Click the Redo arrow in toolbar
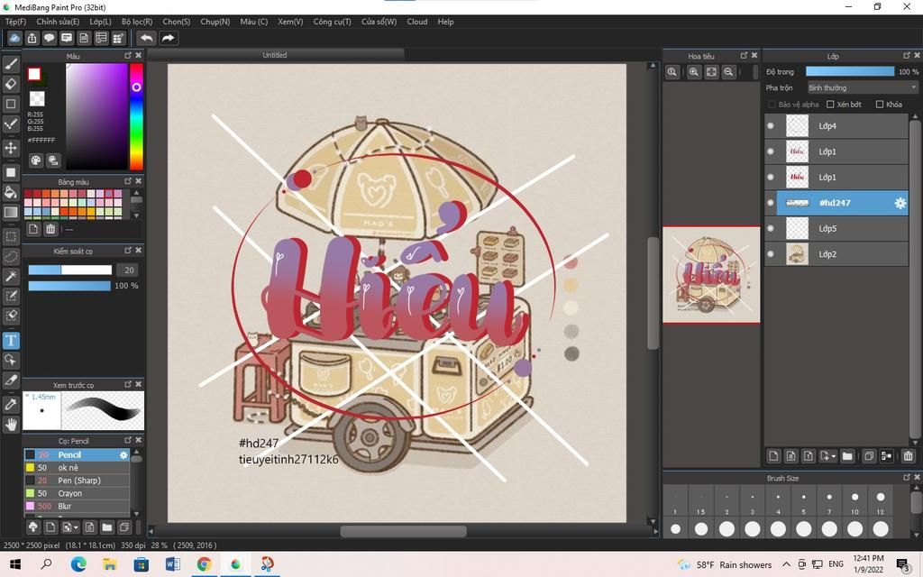Screen dimensions: 923x577 168,38
